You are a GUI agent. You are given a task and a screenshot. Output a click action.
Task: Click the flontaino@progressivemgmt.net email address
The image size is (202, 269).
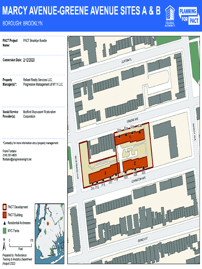[x=17, y=159]
